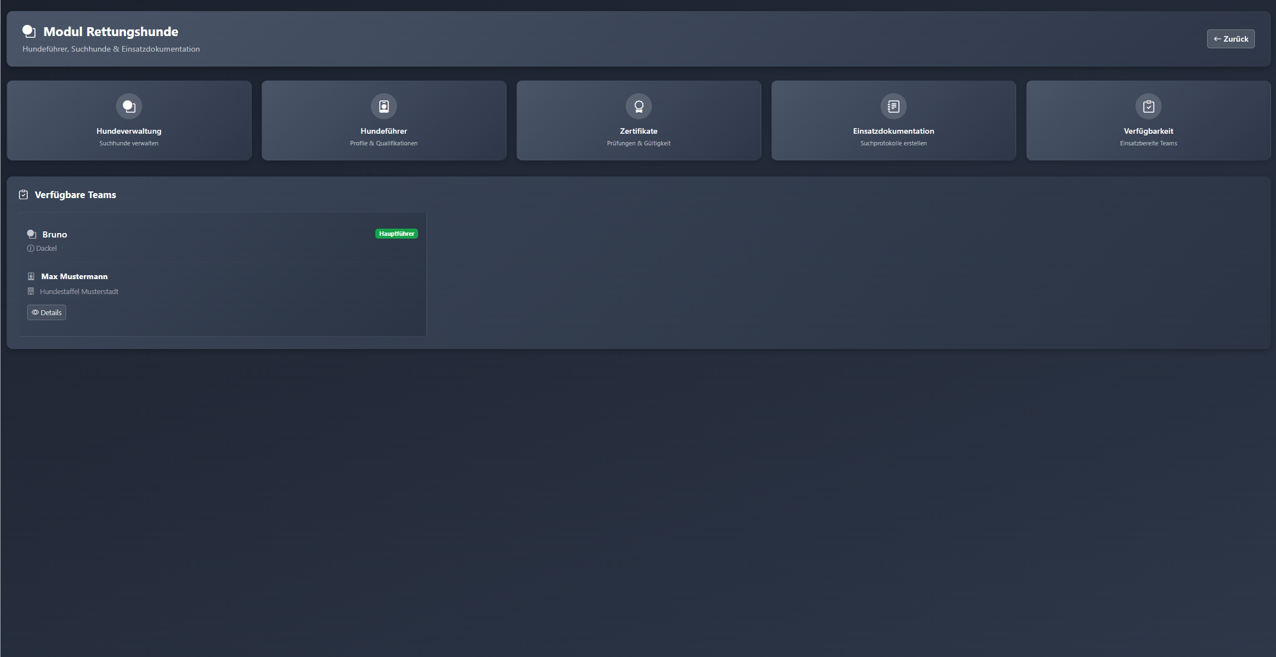Click the dog icon in Hundeverwaltung card
The height and width of the screenshot is (657, 1276).
click(x=129, y=106)
